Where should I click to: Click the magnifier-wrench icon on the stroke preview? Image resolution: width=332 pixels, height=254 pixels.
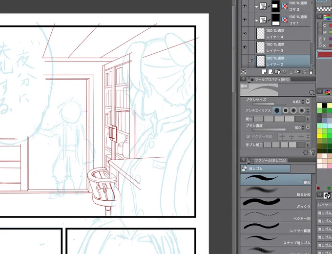pos(312,93)
